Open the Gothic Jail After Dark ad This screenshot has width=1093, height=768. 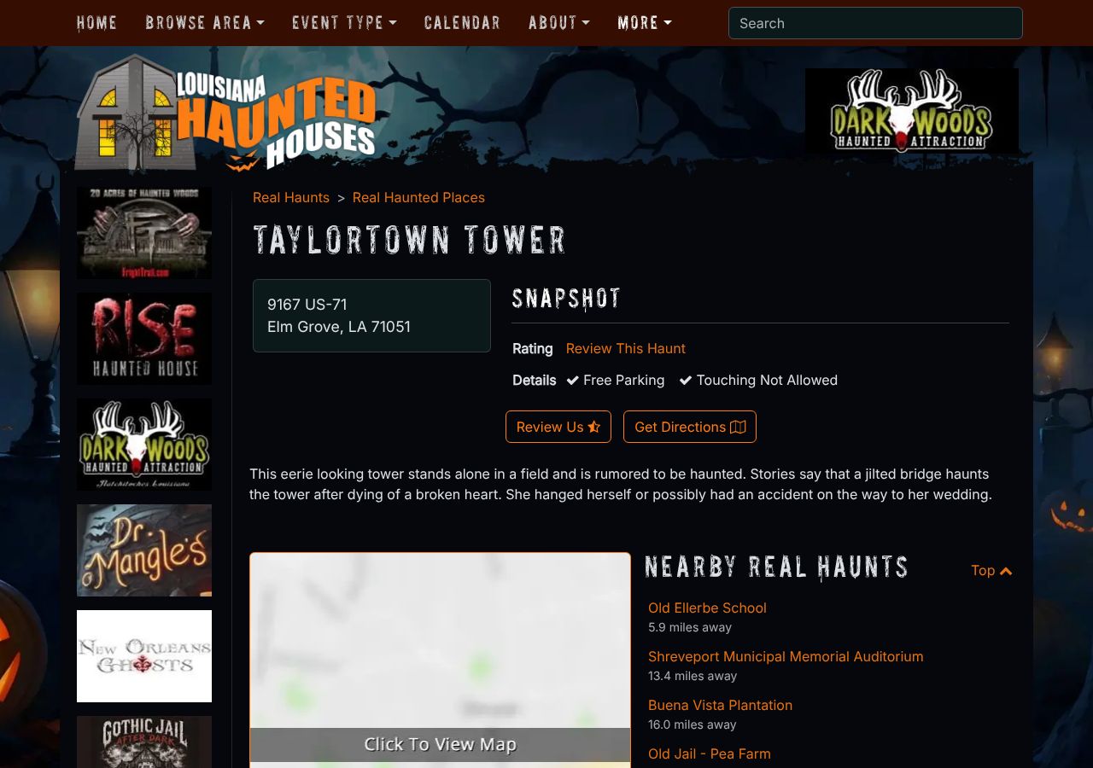click(x=144, y=742)
